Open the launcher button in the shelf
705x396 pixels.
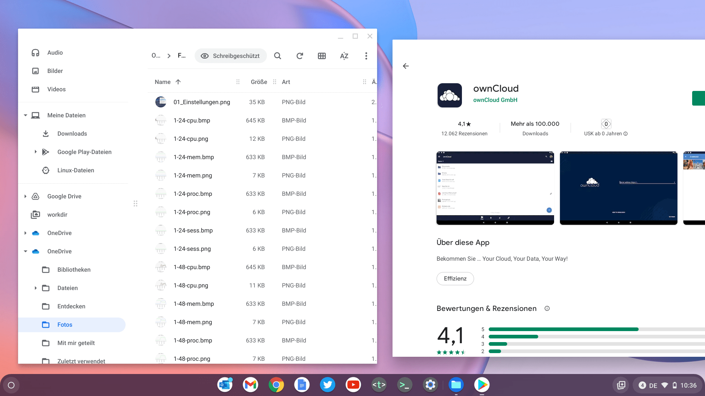[11, 385]
